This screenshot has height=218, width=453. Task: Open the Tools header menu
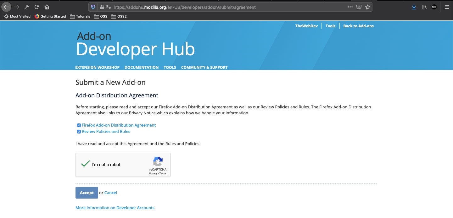pyautogui.click(x=330, y=26)
